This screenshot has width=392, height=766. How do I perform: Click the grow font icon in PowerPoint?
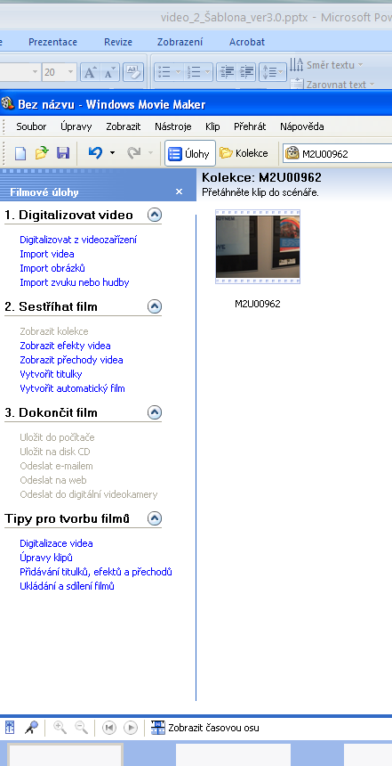pos(89,72)
